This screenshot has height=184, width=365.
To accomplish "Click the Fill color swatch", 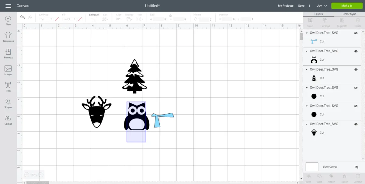I will (x=80, y=19).
